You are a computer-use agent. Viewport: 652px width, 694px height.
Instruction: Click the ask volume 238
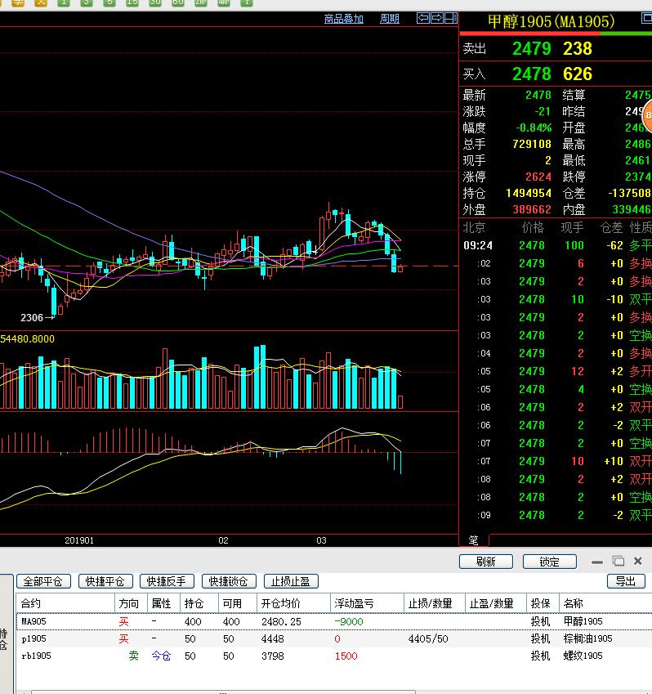578,48
